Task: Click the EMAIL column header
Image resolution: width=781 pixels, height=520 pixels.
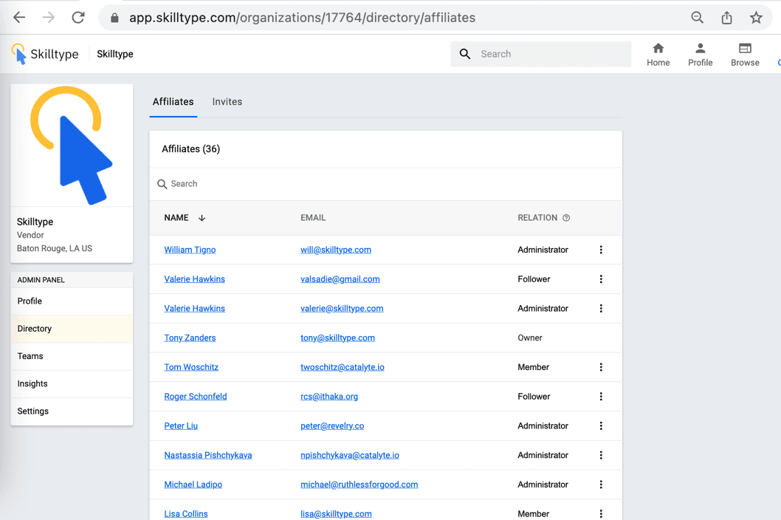Action: coord(313,218)
